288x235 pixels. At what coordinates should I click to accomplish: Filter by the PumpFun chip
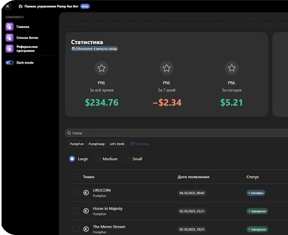(77, 144)
